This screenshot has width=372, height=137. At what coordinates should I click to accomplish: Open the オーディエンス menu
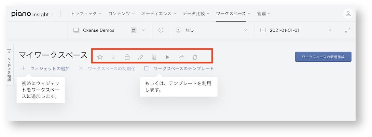click(x=159, y=14)
